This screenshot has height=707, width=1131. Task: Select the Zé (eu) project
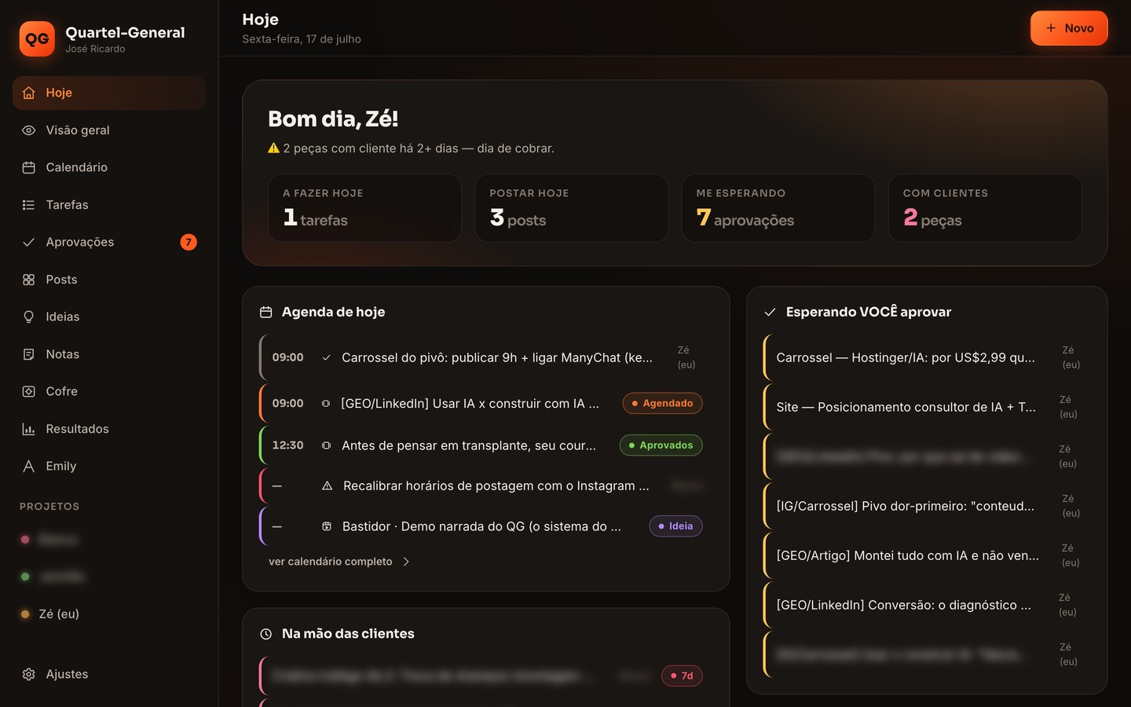pyautogui.click(x=109, y=614)
